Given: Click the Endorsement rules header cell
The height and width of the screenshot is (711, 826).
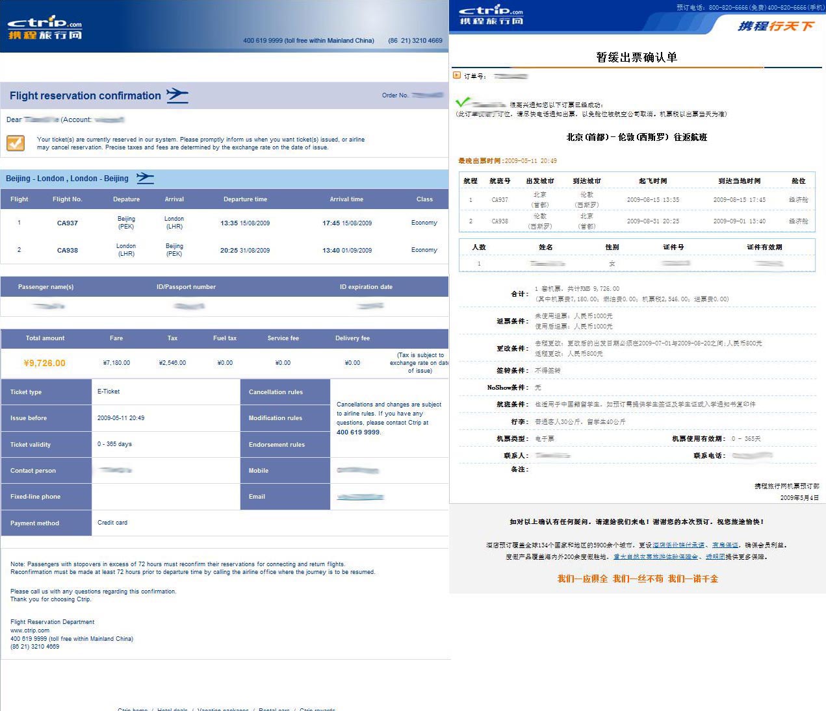Looking at the screenshot, I should [x=285, y=445].
